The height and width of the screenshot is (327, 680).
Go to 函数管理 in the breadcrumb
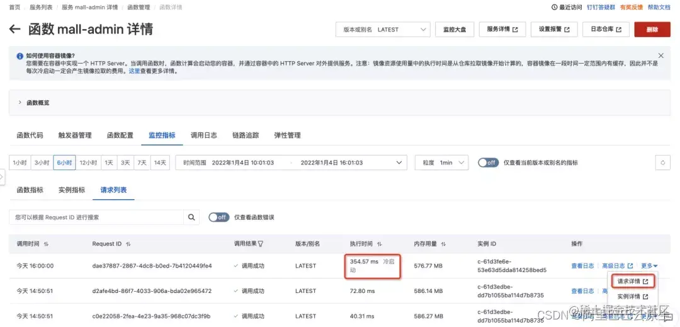139,8
